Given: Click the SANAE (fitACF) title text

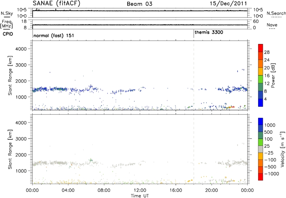Looking at the screenshot, I should tap(56, 4).
